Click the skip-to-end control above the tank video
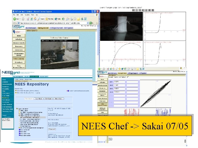 (150, 10)
